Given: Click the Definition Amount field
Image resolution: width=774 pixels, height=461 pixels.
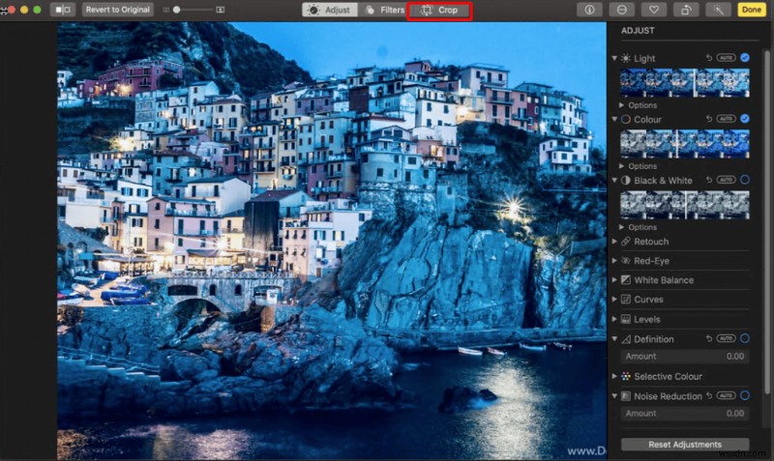Looking at the screenshot, I should [685, 356].
